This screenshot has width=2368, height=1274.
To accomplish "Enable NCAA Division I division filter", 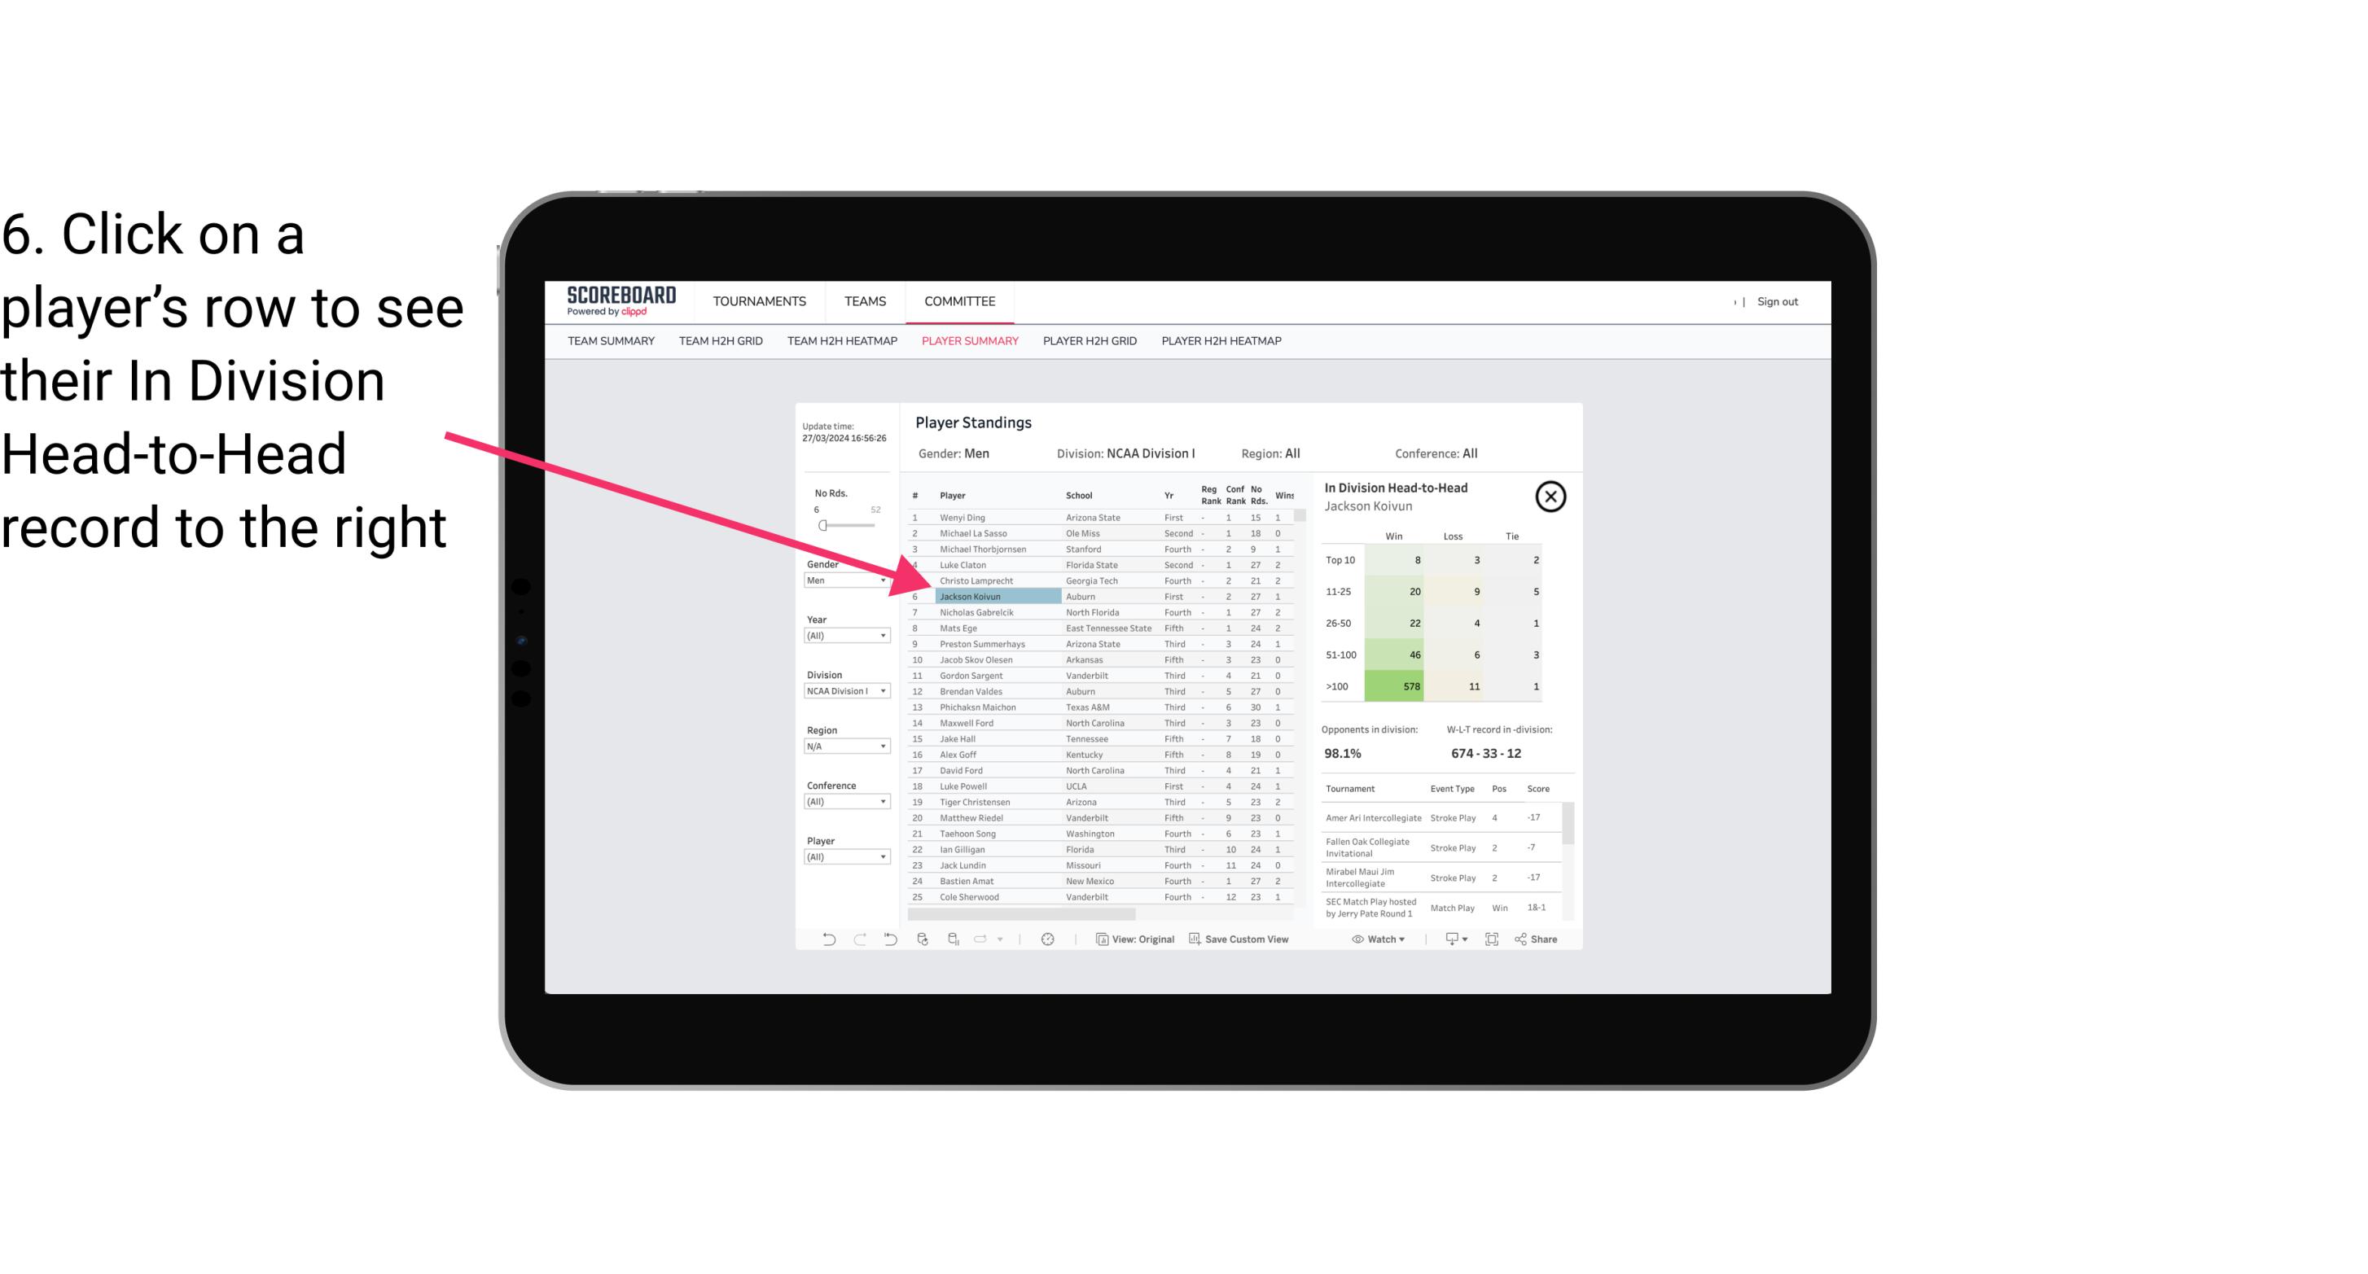I will click(x=843, y=694).
